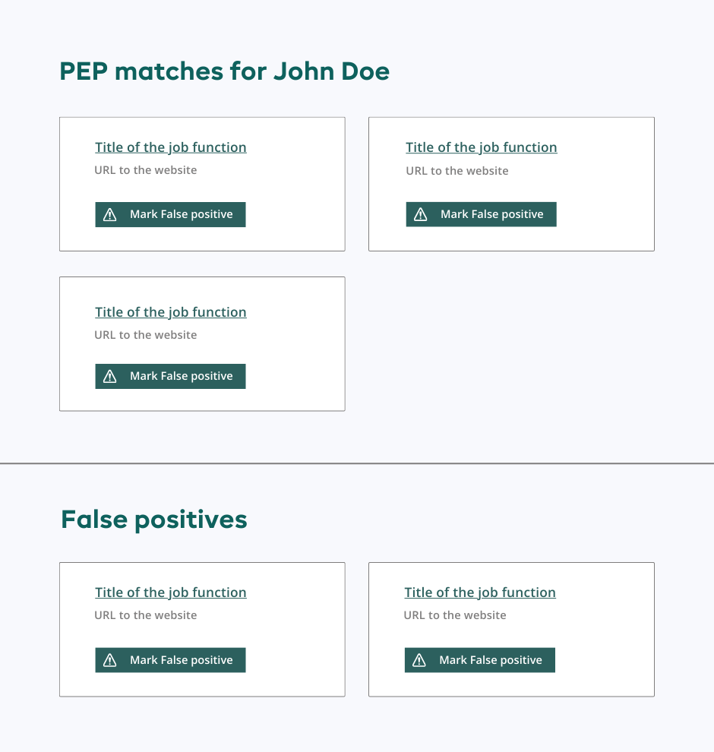Click warning icon in first False positives card
Viewport: 714px width, 752px height.
[110, 660]
